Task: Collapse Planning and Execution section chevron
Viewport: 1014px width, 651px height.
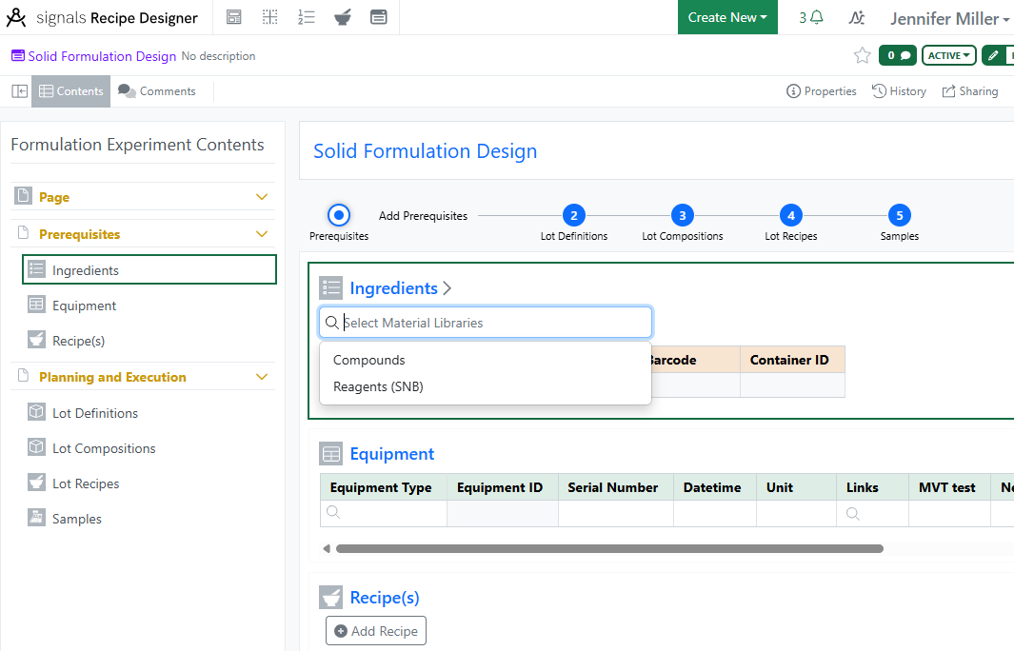Action: click(262, 377)
